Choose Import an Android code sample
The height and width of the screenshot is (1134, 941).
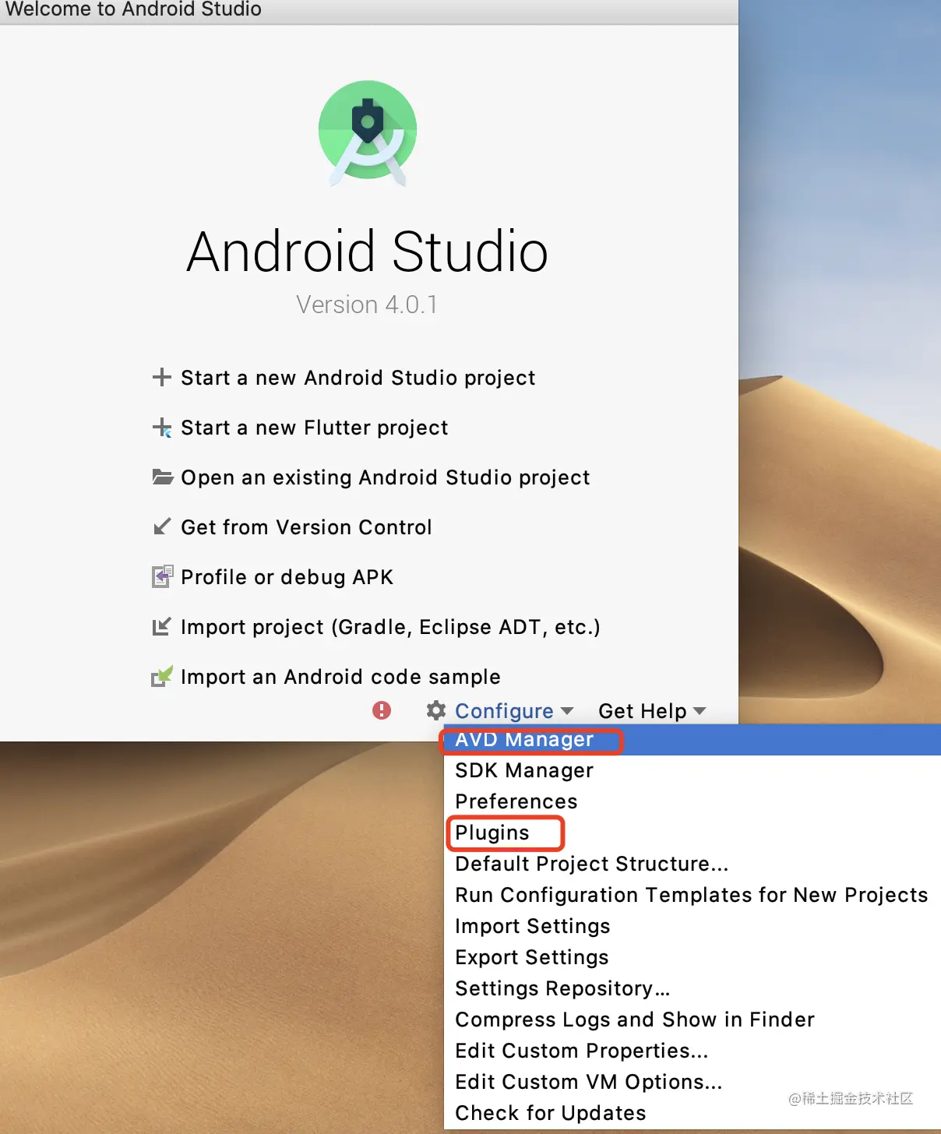tap(340, 677)
